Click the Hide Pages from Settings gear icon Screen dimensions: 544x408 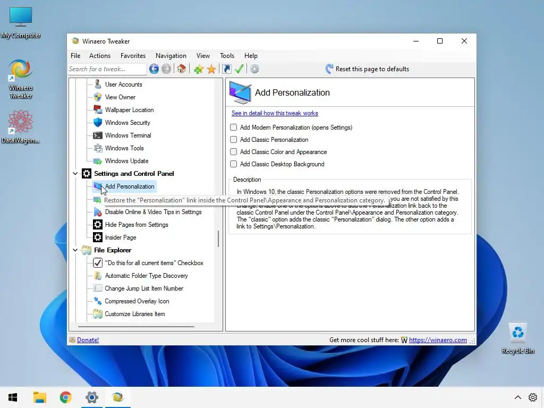pyautogui.click(x=98, y=225)
